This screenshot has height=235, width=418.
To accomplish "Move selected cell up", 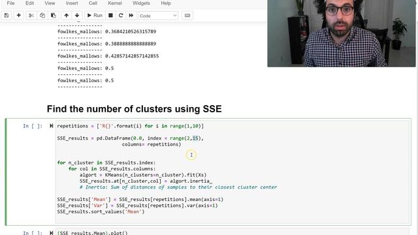I will (67, 16).
